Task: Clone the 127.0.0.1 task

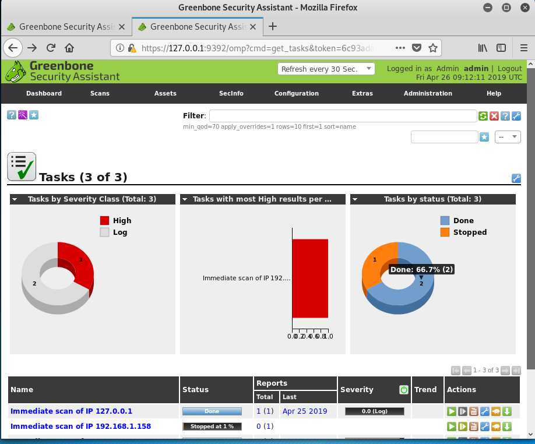Action: (x=496, y=411)
